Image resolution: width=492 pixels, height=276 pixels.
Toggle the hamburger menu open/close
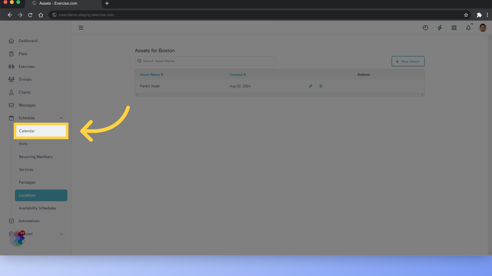click(81, 28)
